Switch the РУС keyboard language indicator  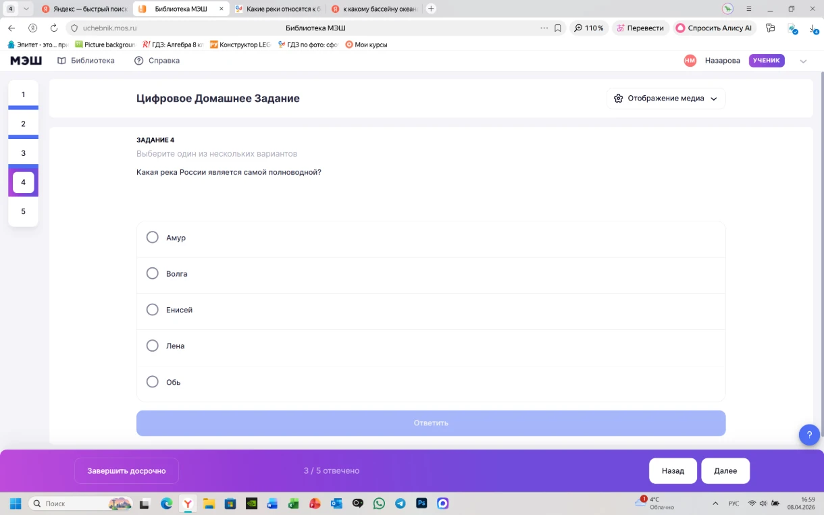734,504
